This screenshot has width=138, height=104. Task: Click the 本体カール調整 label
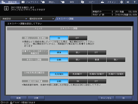click(x=35, y=60)
